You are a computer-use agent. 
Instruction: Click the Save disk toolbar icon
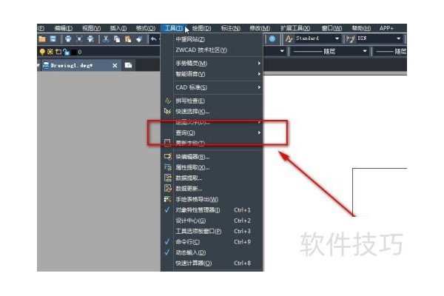point(53,38)
